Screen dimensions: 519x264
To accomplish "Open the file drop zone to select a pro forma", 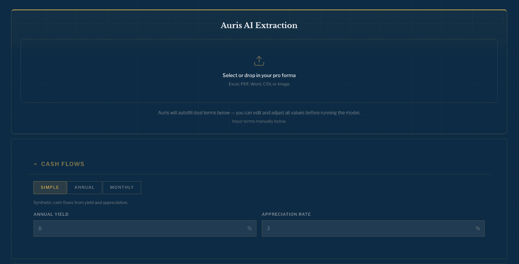I will click(259, 71).
